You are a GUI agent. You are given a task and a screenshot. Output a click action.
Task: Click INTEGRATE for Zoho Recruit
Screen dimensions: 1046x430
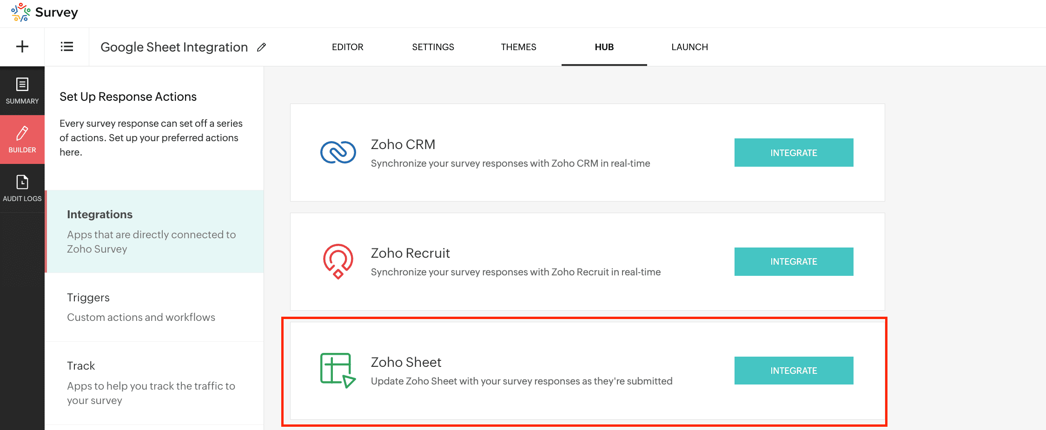click(x=794, y=261)
